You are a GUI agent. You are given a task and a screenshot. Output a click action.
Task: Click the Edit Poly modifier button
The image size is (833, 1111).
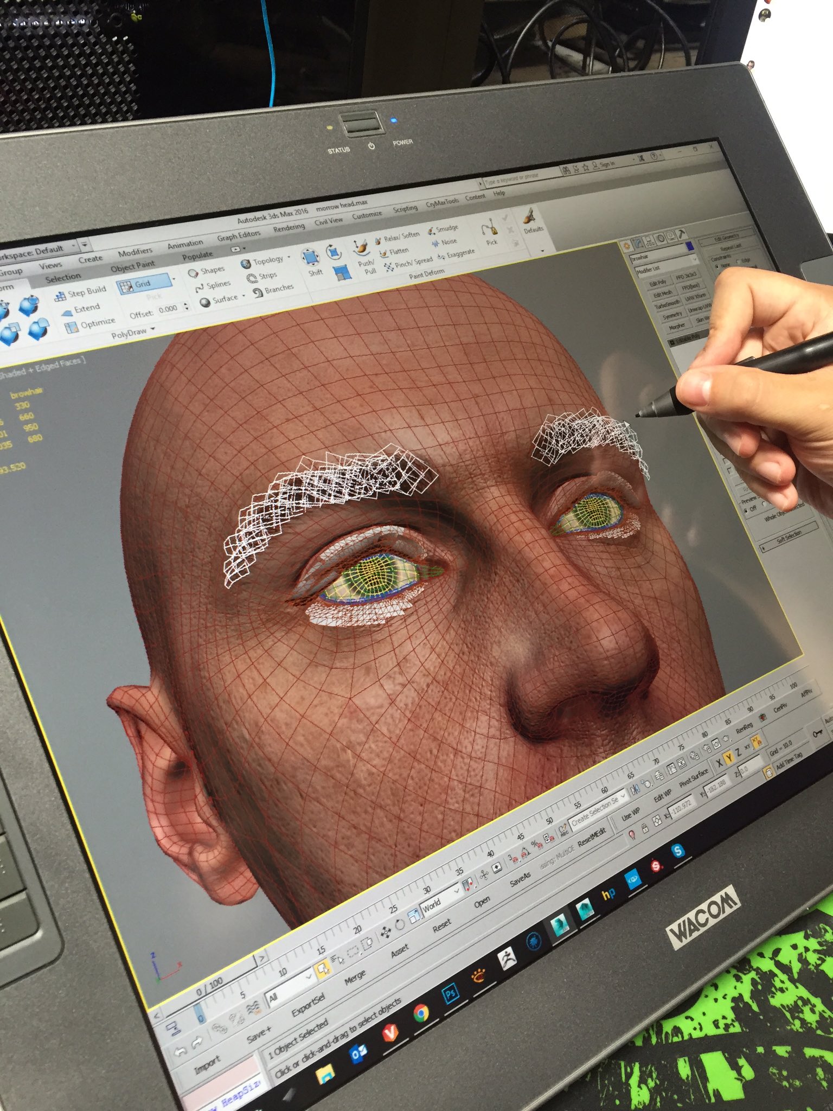pyautogui.click(x=658, y=283)
